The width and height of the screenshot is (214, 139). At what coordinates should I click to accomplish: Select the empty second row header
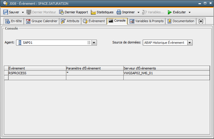pyautogui.click(x=6, y=78)
